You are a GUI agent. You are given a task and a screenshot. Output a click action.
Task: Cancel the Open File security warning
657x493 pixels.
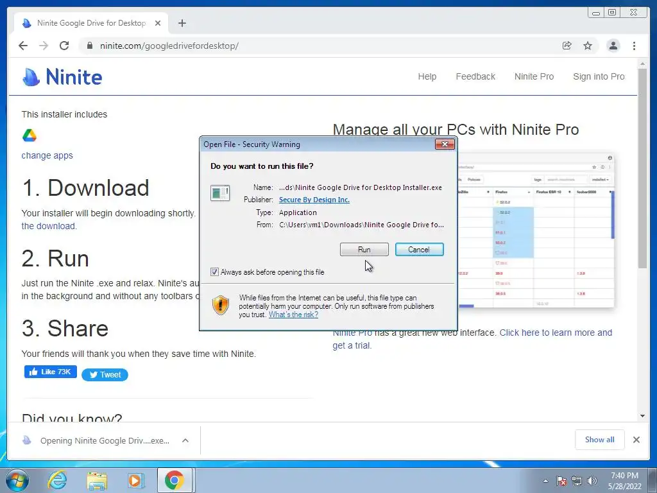pyautogui.click(x=419, y=250)
